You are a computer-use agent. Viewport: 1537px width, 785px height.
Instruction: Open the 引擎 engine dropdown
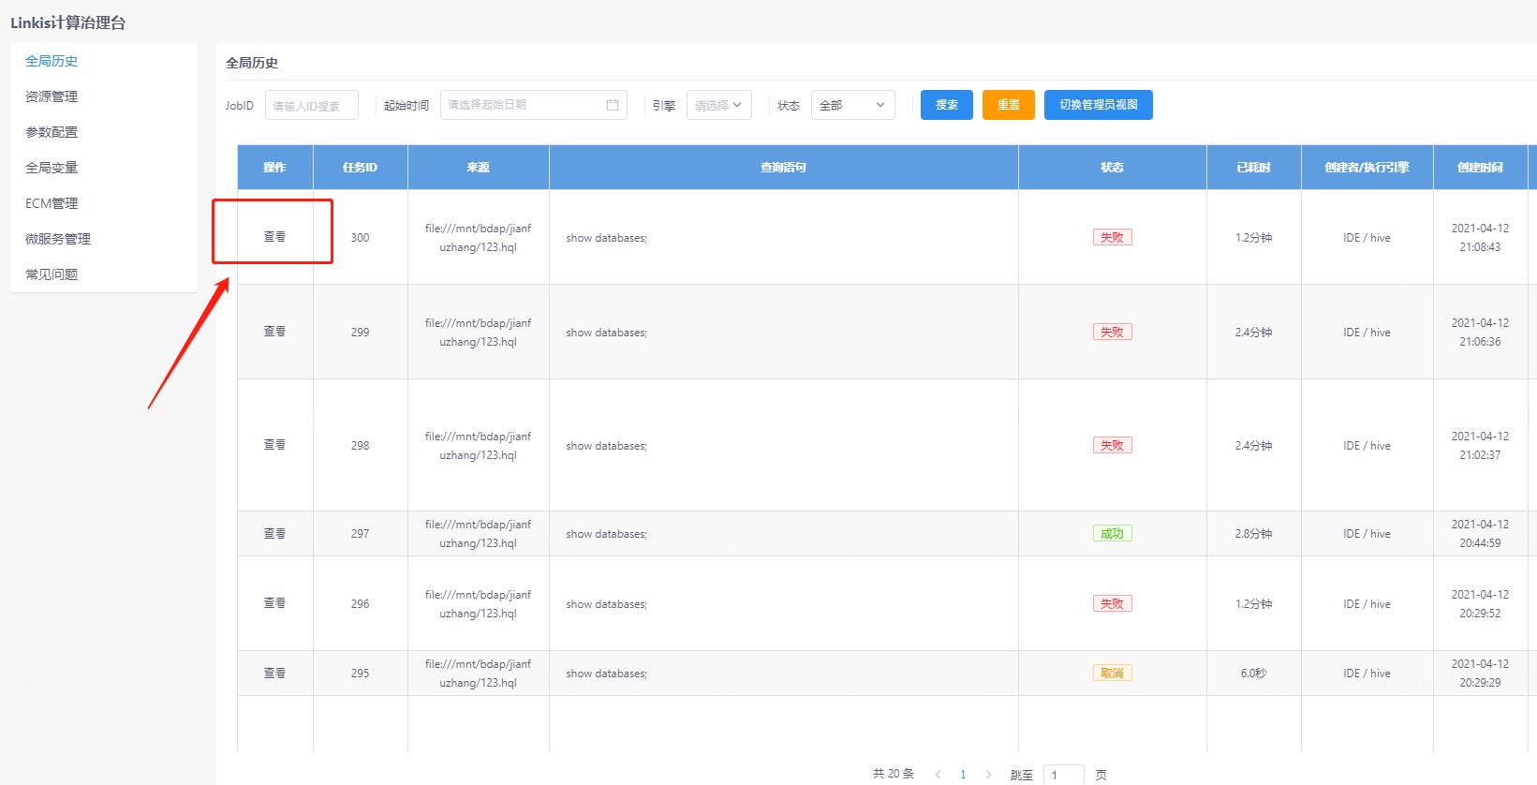[718, 105]
